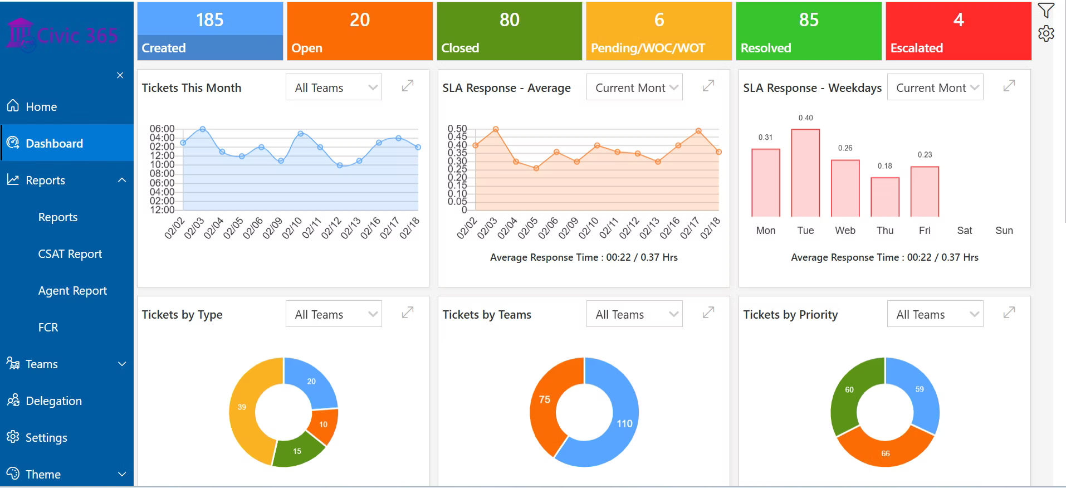Click the Tickets by Priority title
Image resolution: width=1066 pixels, height=488 pixels.
coord(790,314)
